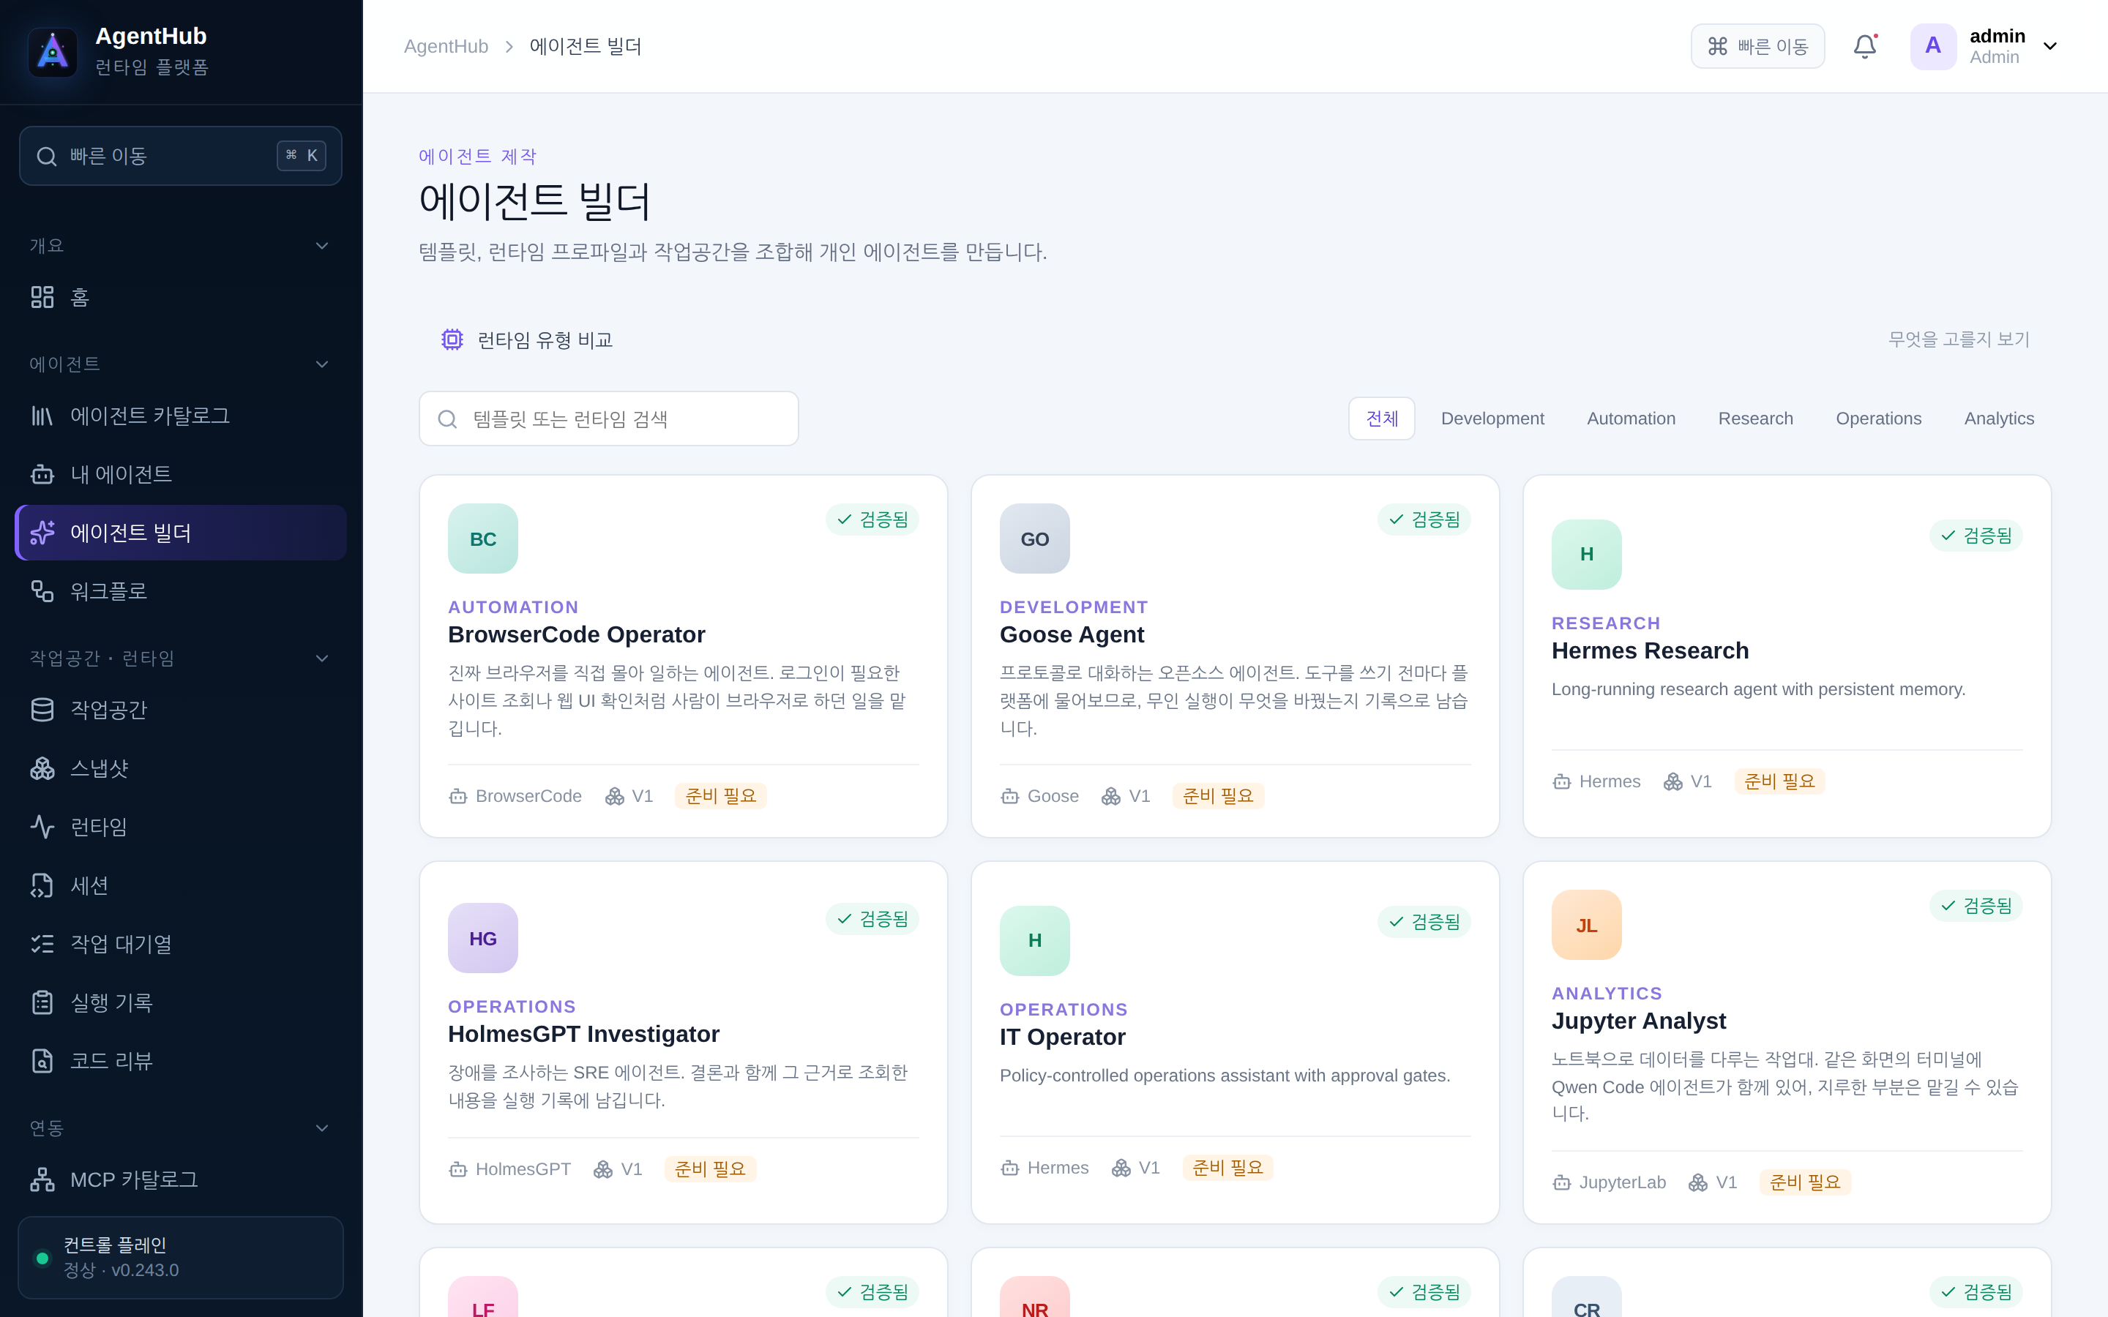The height and width of the screenshot is (1317, 2108).
Task: Click the NR avatar card icon
Action: (1035, 1296)
